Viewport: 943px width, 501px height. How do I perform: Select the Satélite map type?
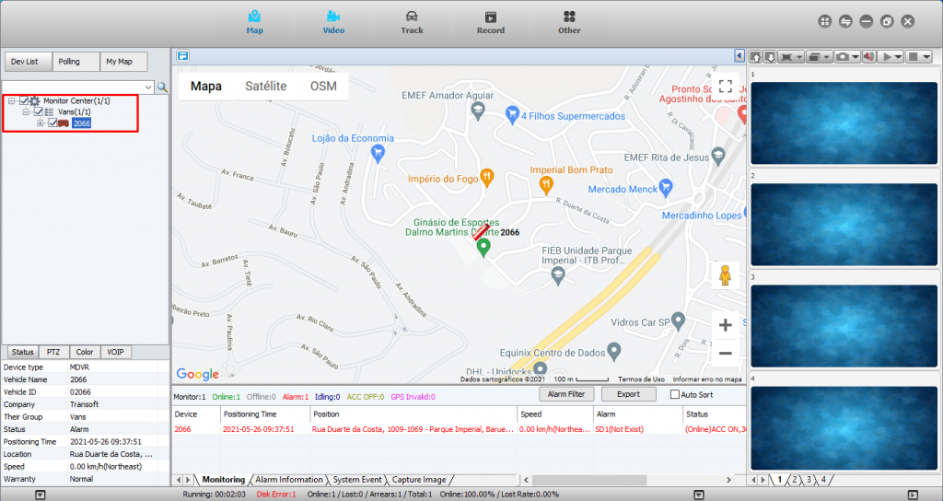pyautogui.click(x=265, y=87)
